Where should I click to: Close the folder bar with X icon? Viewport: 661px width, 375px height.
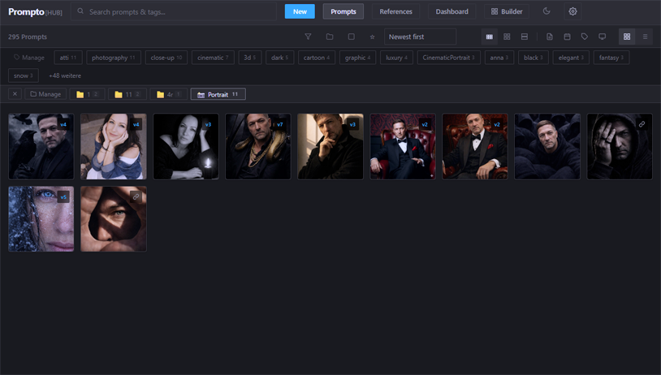(15, 94)
